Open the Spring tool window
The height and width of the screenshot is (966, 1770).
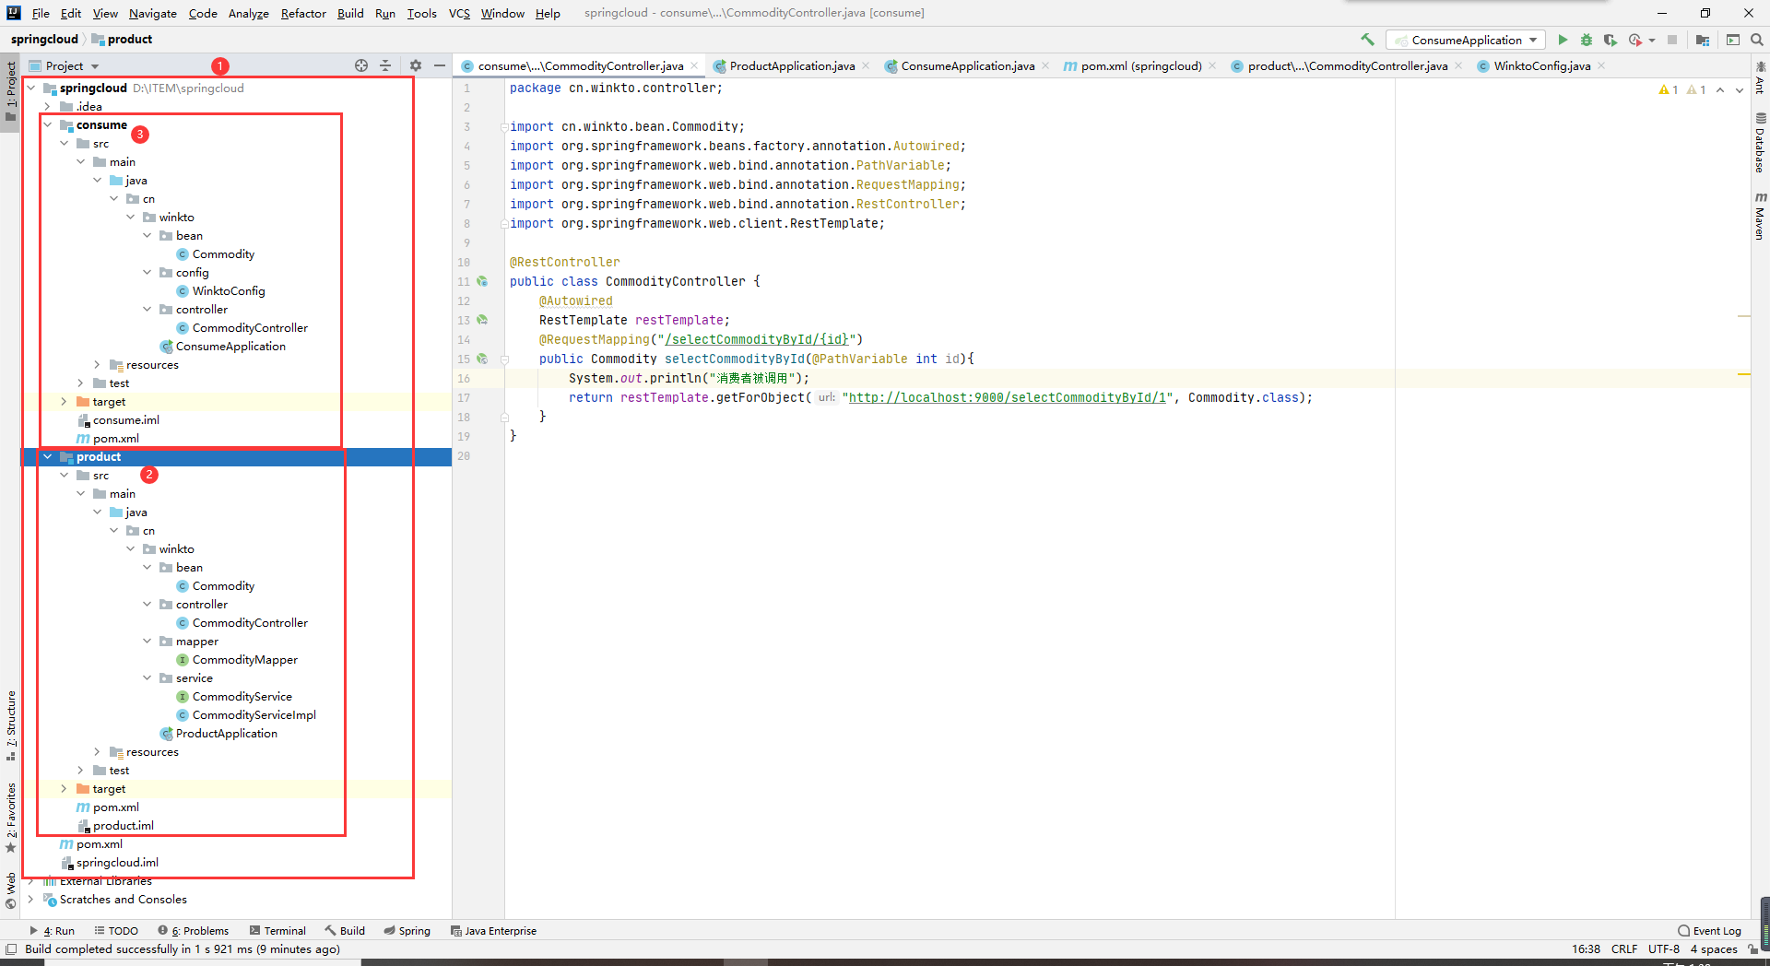pyautogui.click(x=407, y=931)
